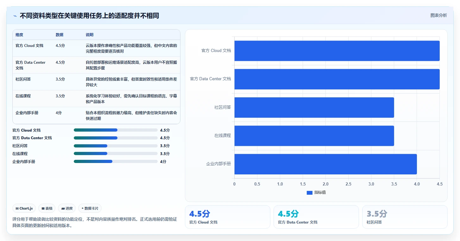The height and width of the screenshot is (241, 460).
Task: Click the 4分 value in the table
Action: pos(59,113)
